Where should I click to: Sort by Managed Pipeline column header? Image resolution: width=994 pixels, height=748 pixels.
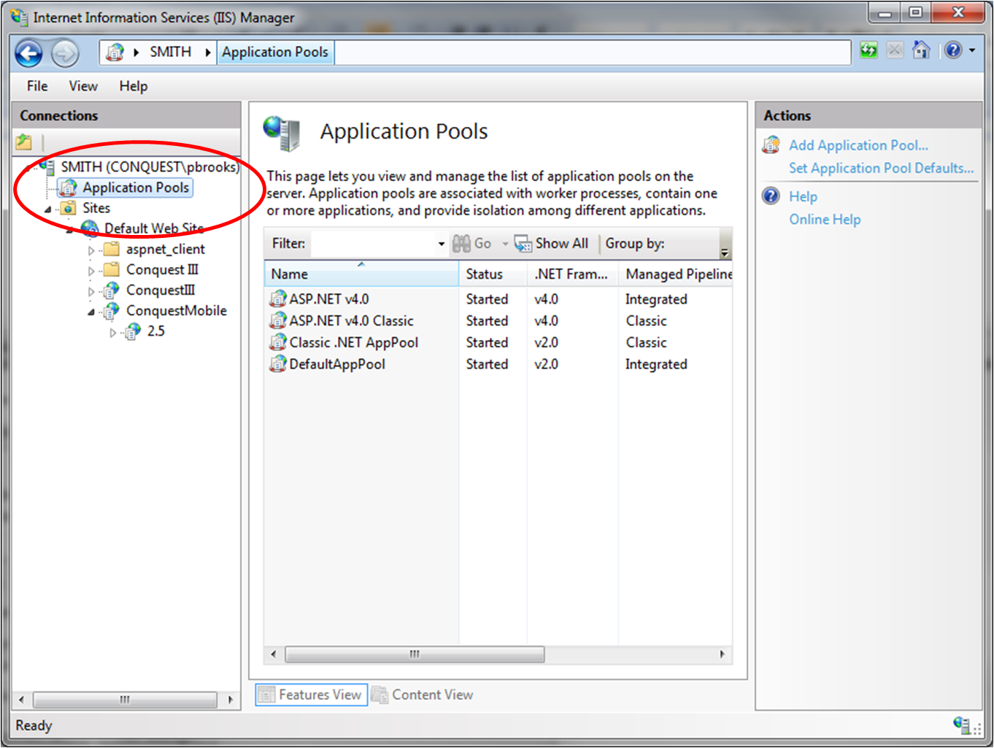coord(675,274)
